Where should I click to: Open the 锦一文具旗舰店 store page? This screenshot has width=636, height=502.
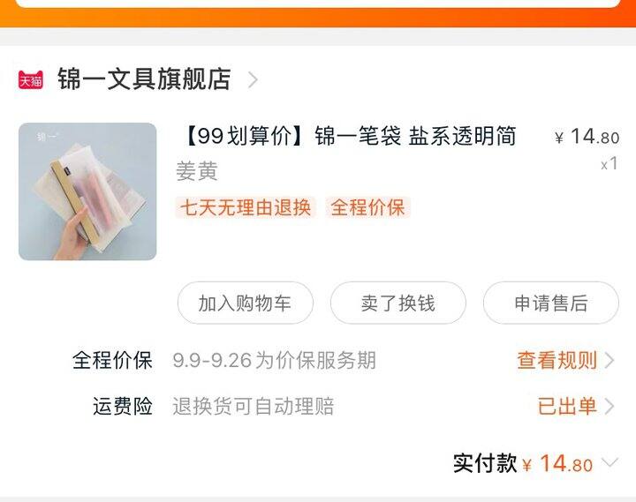144,79
